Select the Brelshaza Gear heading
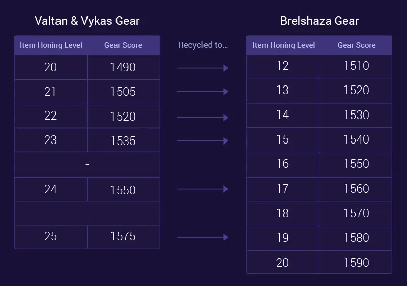 (319, 21)
